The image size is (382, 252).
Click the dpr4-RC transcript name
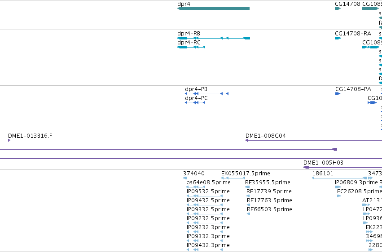click(189, 43)
